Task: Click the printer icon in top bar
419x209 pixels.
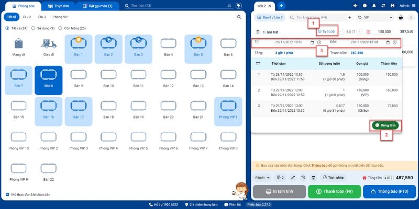Action: pos(392,6)
